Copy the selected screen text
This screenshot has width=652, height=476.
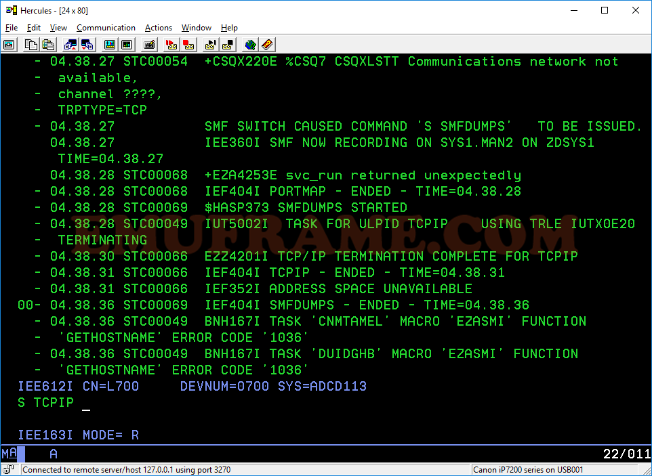(31, 45)
